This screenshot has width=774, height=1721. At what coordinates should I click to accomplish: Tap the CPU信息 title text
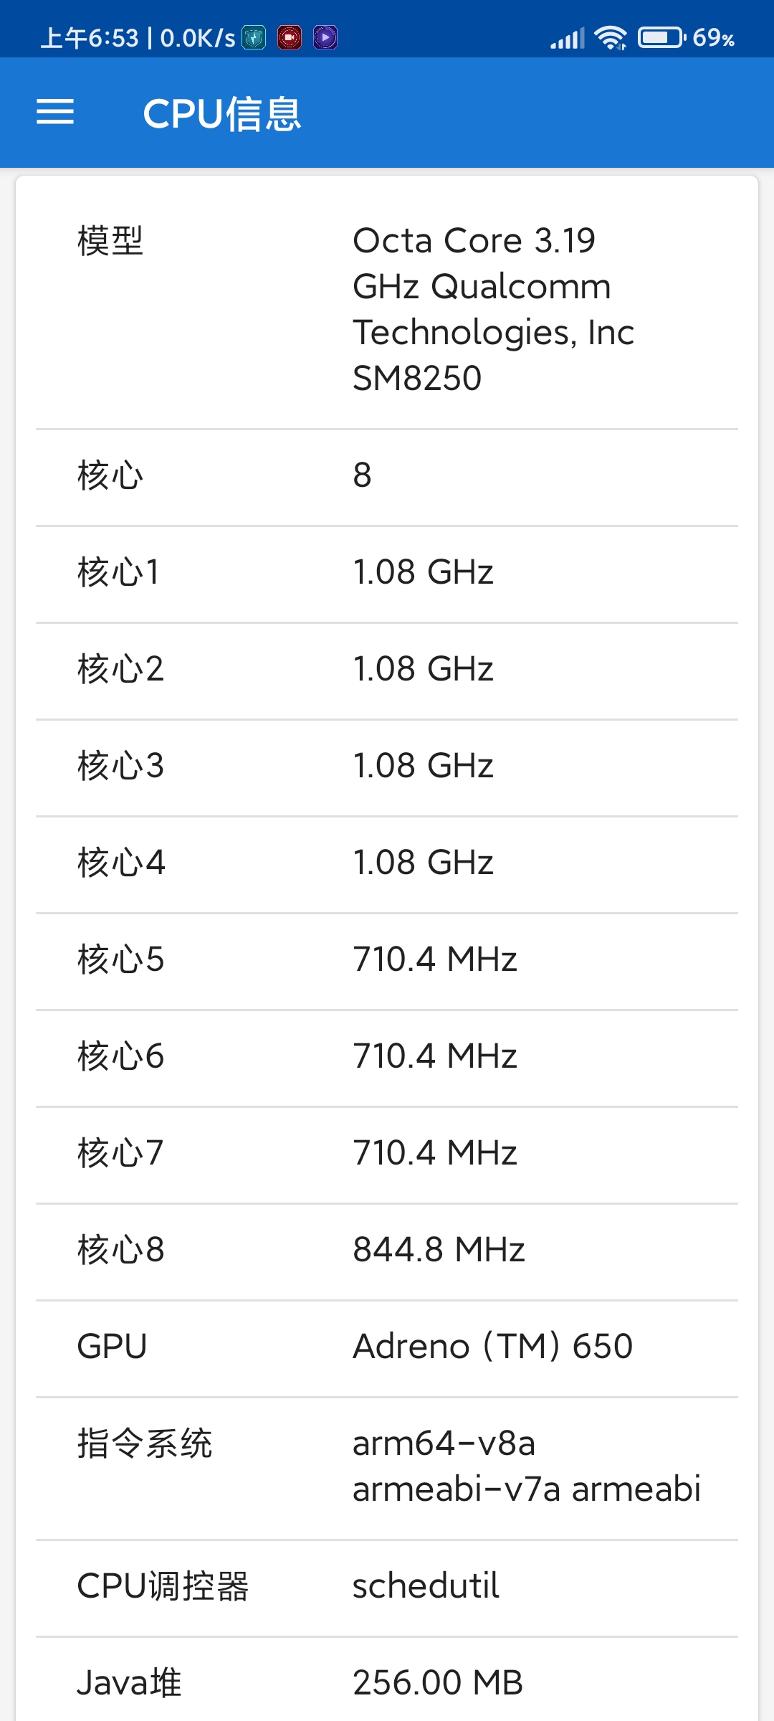coord(222,114)
